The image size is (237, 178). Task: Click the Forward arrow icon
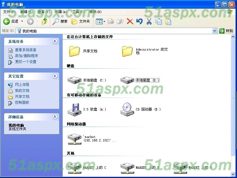[30, 21]
